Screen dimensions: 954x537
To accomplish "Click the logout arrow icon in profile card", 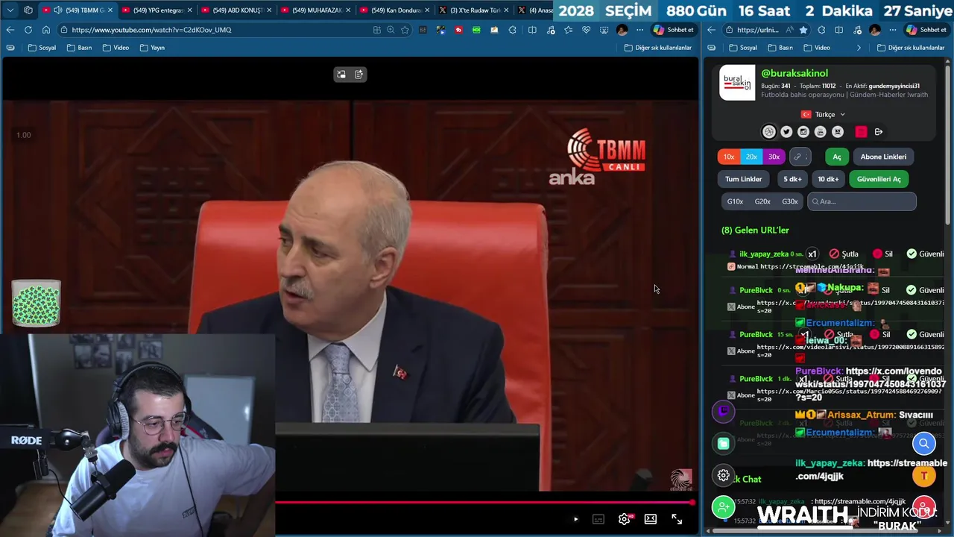I will coord(879,132).
